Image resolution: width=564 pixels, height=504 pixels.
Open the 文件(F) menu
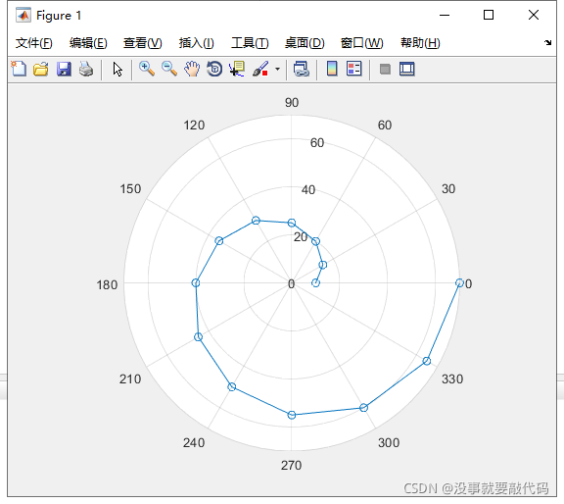coord(34,43)
